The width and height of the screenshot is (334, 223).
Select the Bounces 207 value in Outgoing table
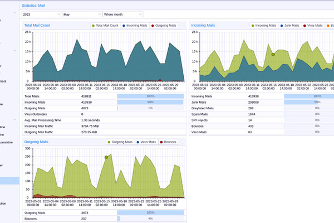[x=83, y=219]
